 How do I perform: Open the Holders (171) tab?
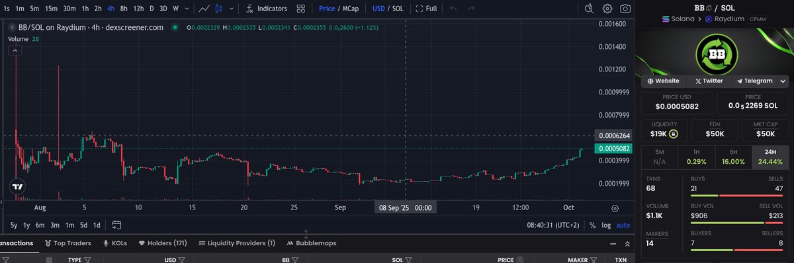(163, 243)
